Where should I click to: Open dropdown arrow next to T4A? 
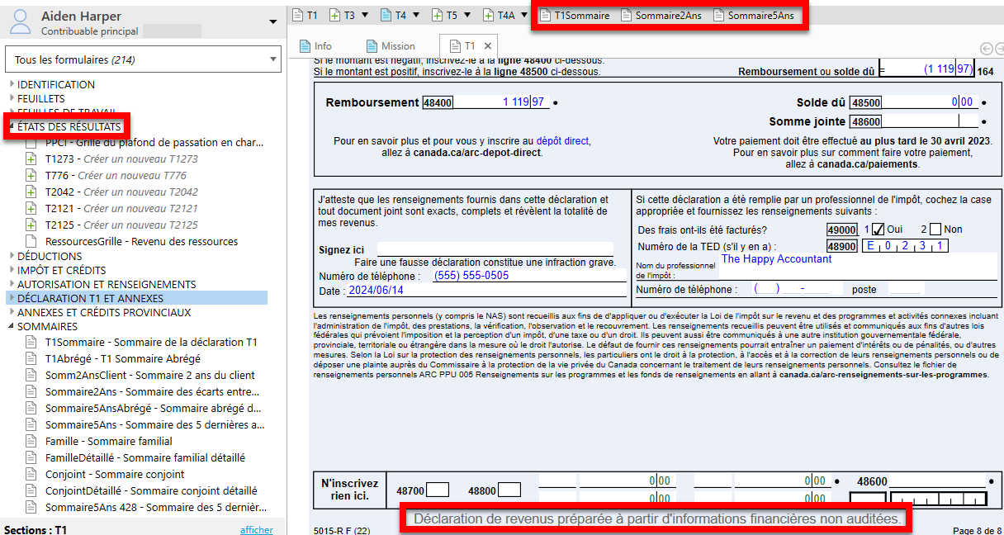point(523,15)
